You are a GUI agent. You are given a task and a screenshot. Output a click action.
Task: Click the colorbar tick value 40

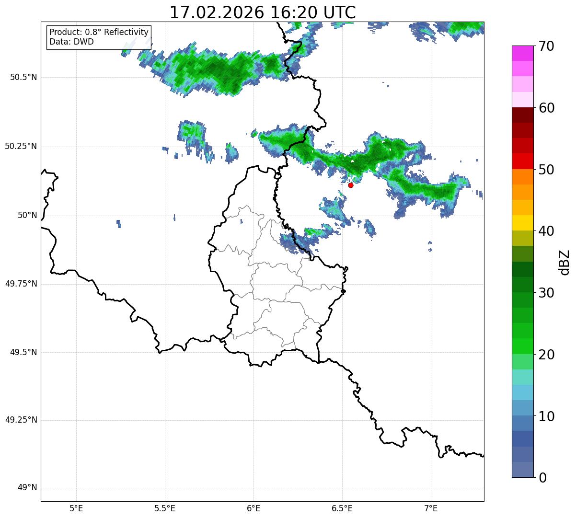[546, 231]
